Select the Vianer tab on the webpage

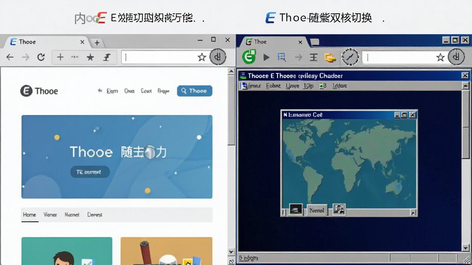point(50,215)
